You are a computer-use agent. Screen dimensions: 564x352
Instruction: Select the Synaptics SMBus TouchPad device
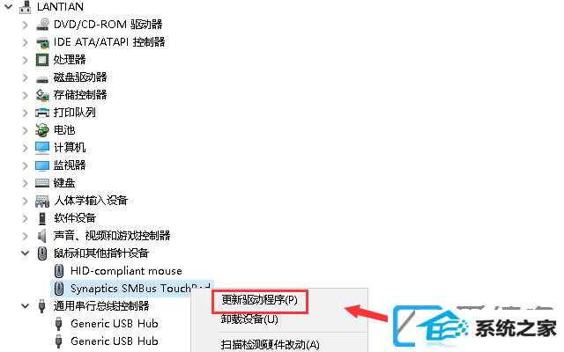132,289
